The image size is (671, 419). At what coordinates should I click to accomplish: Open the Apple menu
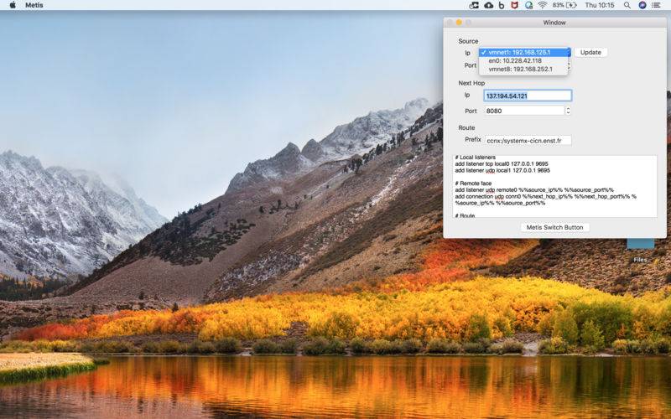13,5
